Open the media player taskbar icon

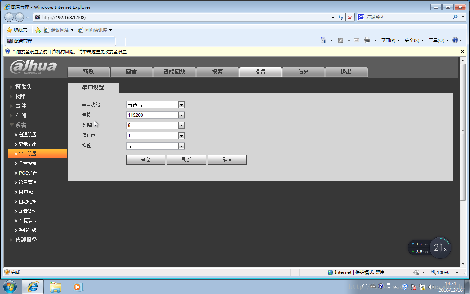coord(77,287)
